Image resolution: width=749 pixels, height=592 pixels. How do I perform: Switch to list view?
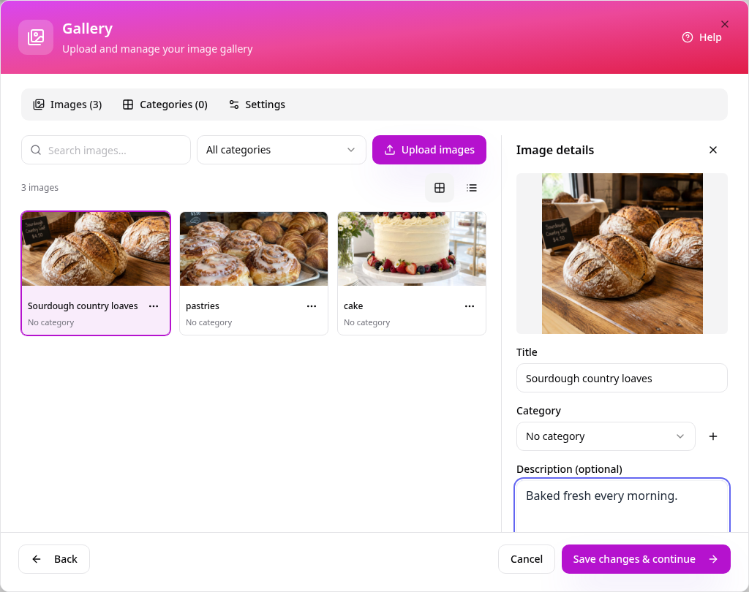click(x=472, y=188)
